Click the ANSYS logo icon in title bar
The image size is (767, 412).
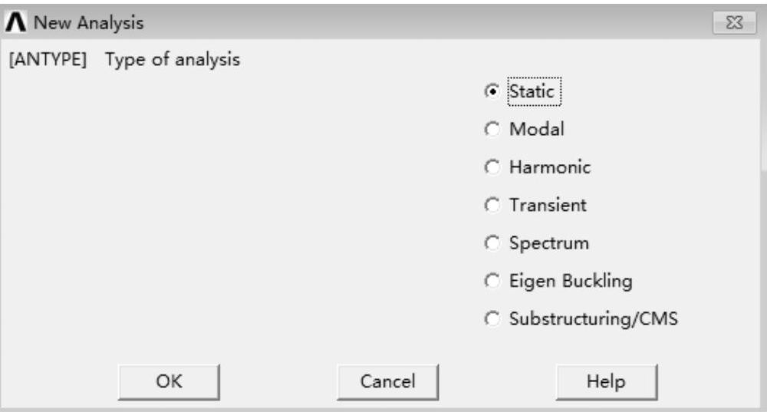pos(15,24)
